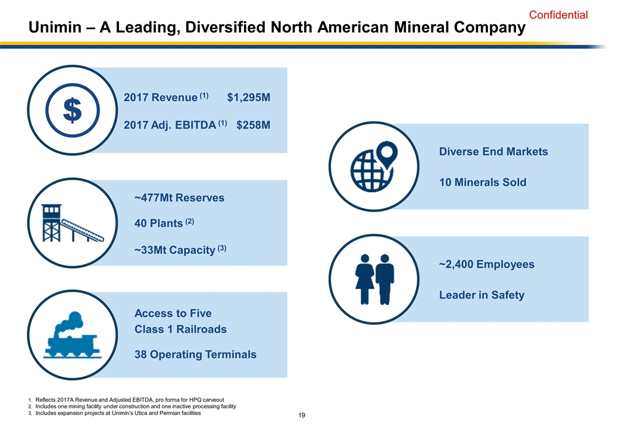Click the ~2,400 Employees text

[x=486, y=264]
